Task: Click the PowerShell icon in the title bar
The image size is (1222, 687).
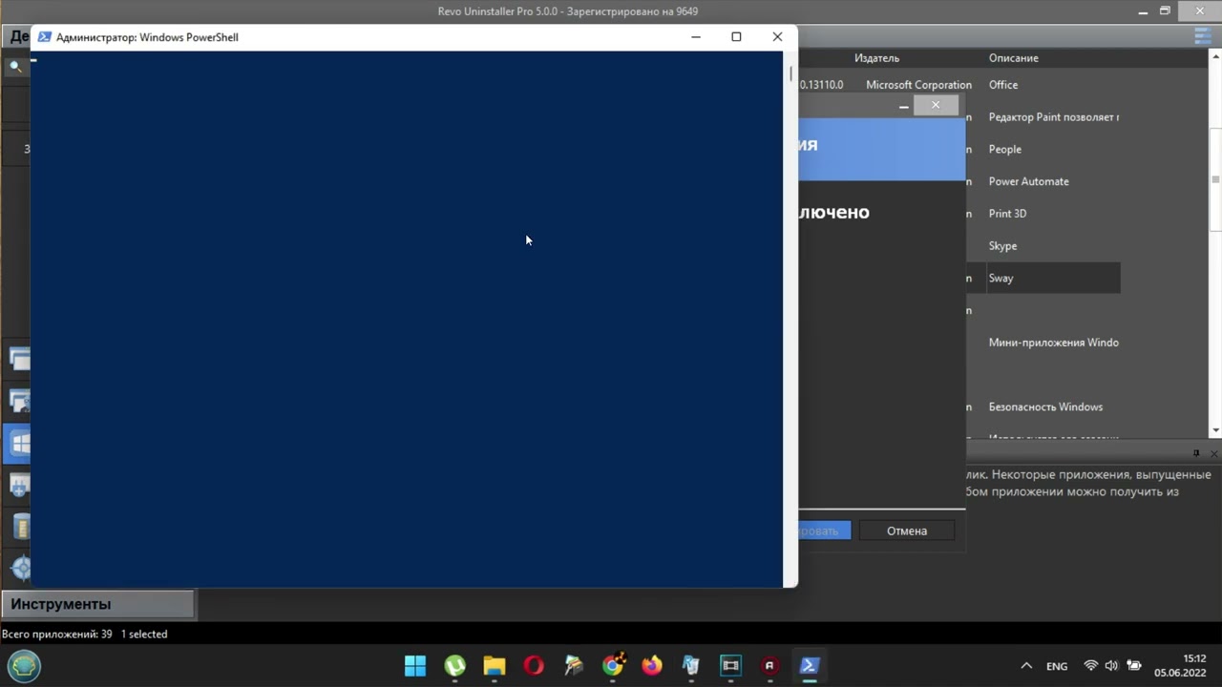Action: tap(44, 37)
